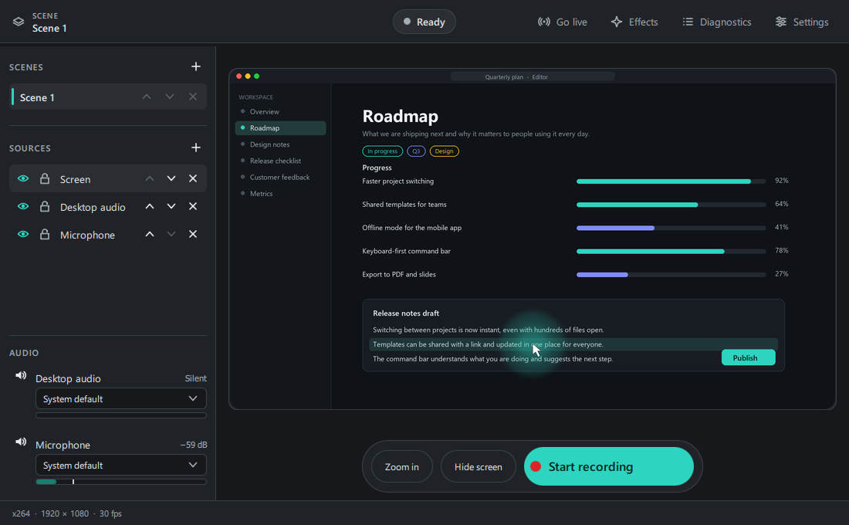
Task: Click Publish button in preview
Action: pyautogui.click(x=749, y=357)
